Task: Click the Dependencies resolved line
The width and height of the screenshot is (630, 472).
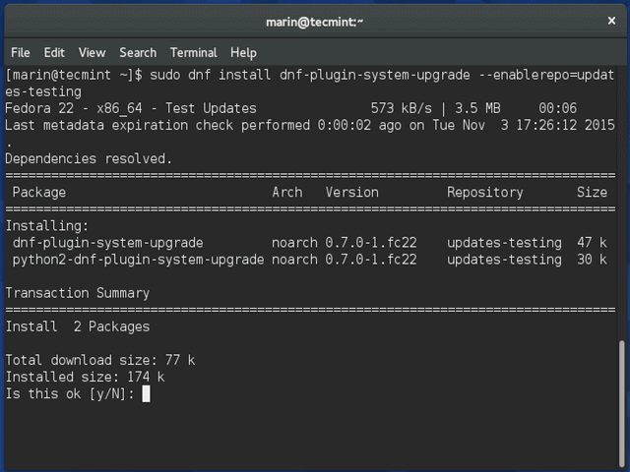Action: (89, 158)
